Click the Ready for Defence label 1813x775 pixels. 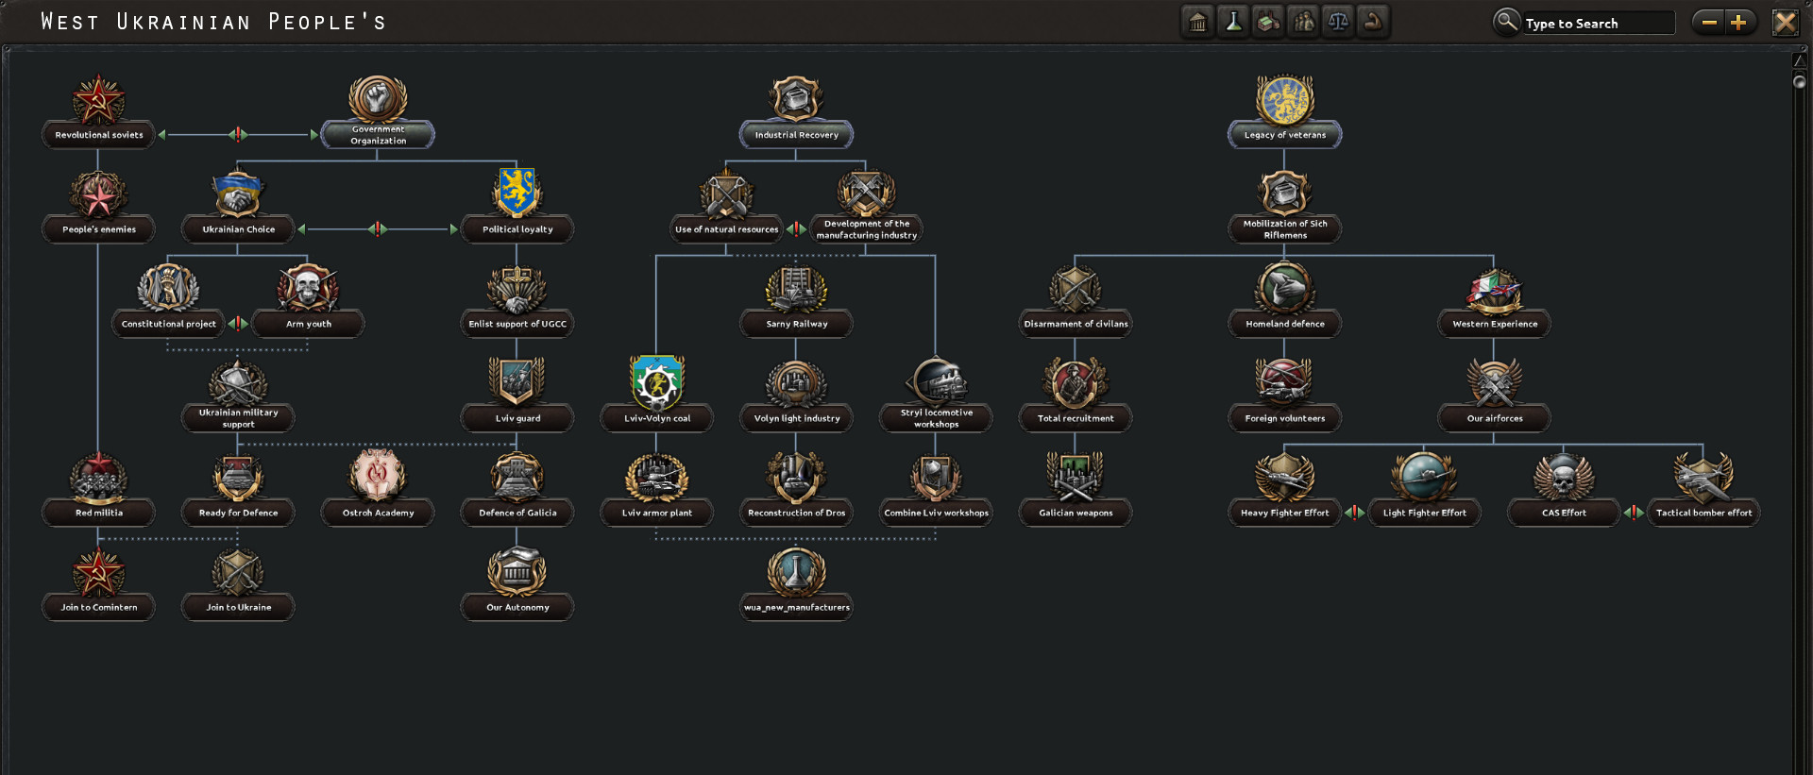tap(238, 513)
